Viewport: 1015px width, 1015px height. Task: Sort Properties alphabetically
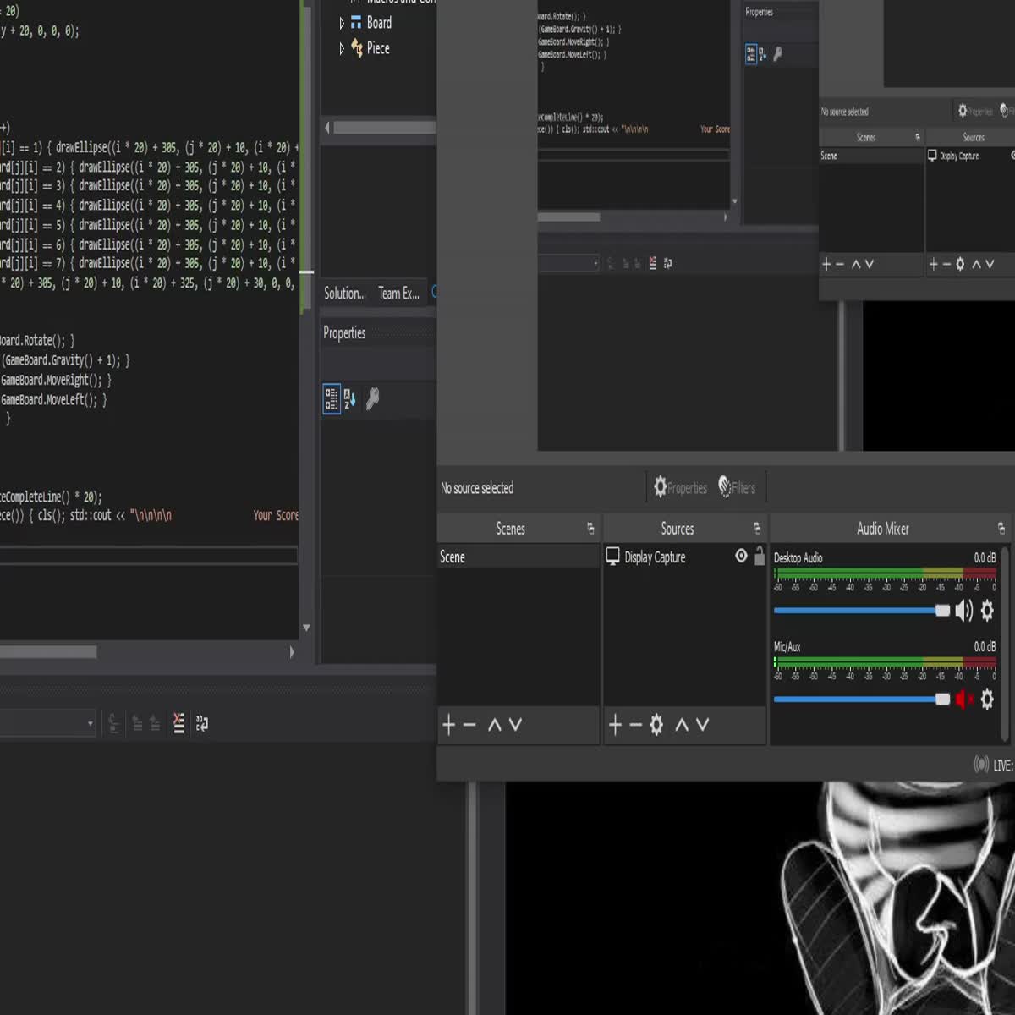[x=350, y=398]
